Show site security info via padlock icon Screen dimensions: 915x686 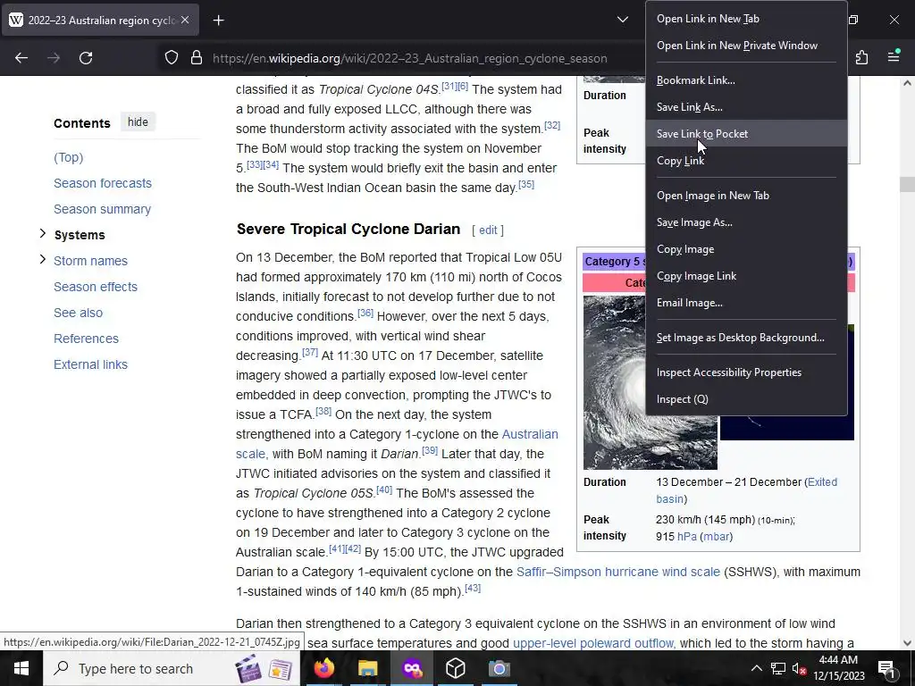coord(197,58)
